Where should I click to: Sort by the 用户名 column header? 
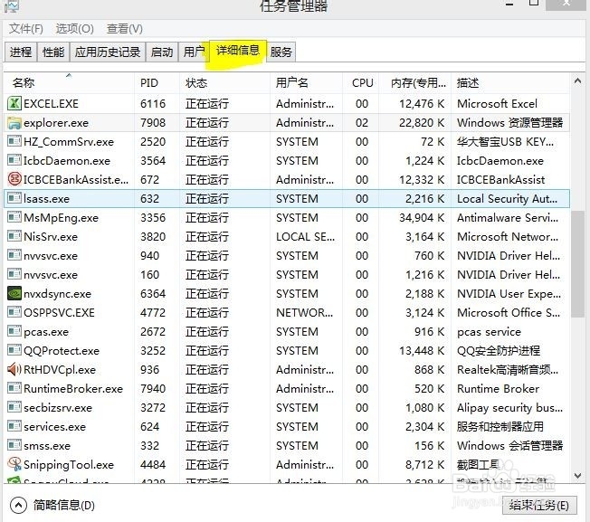[x=306, y=82]
